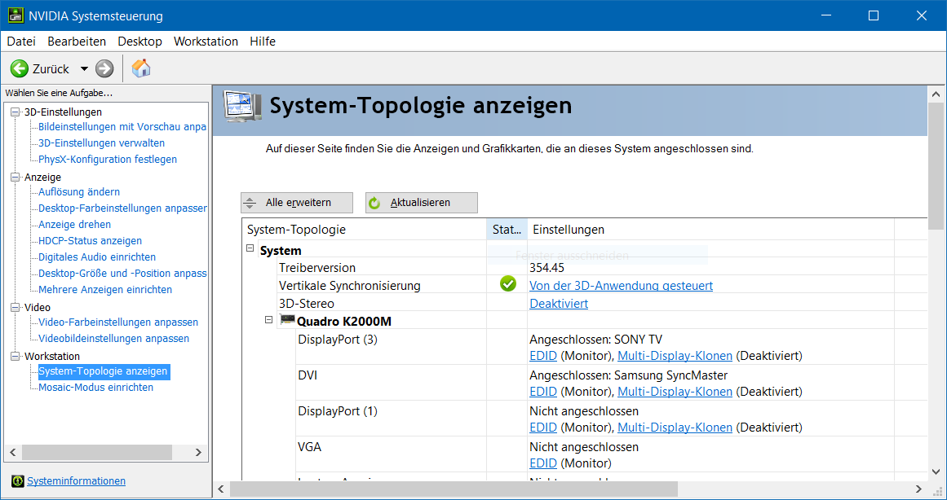Click left arrow of main horizontal scrollbar

(x=221, y=489)
